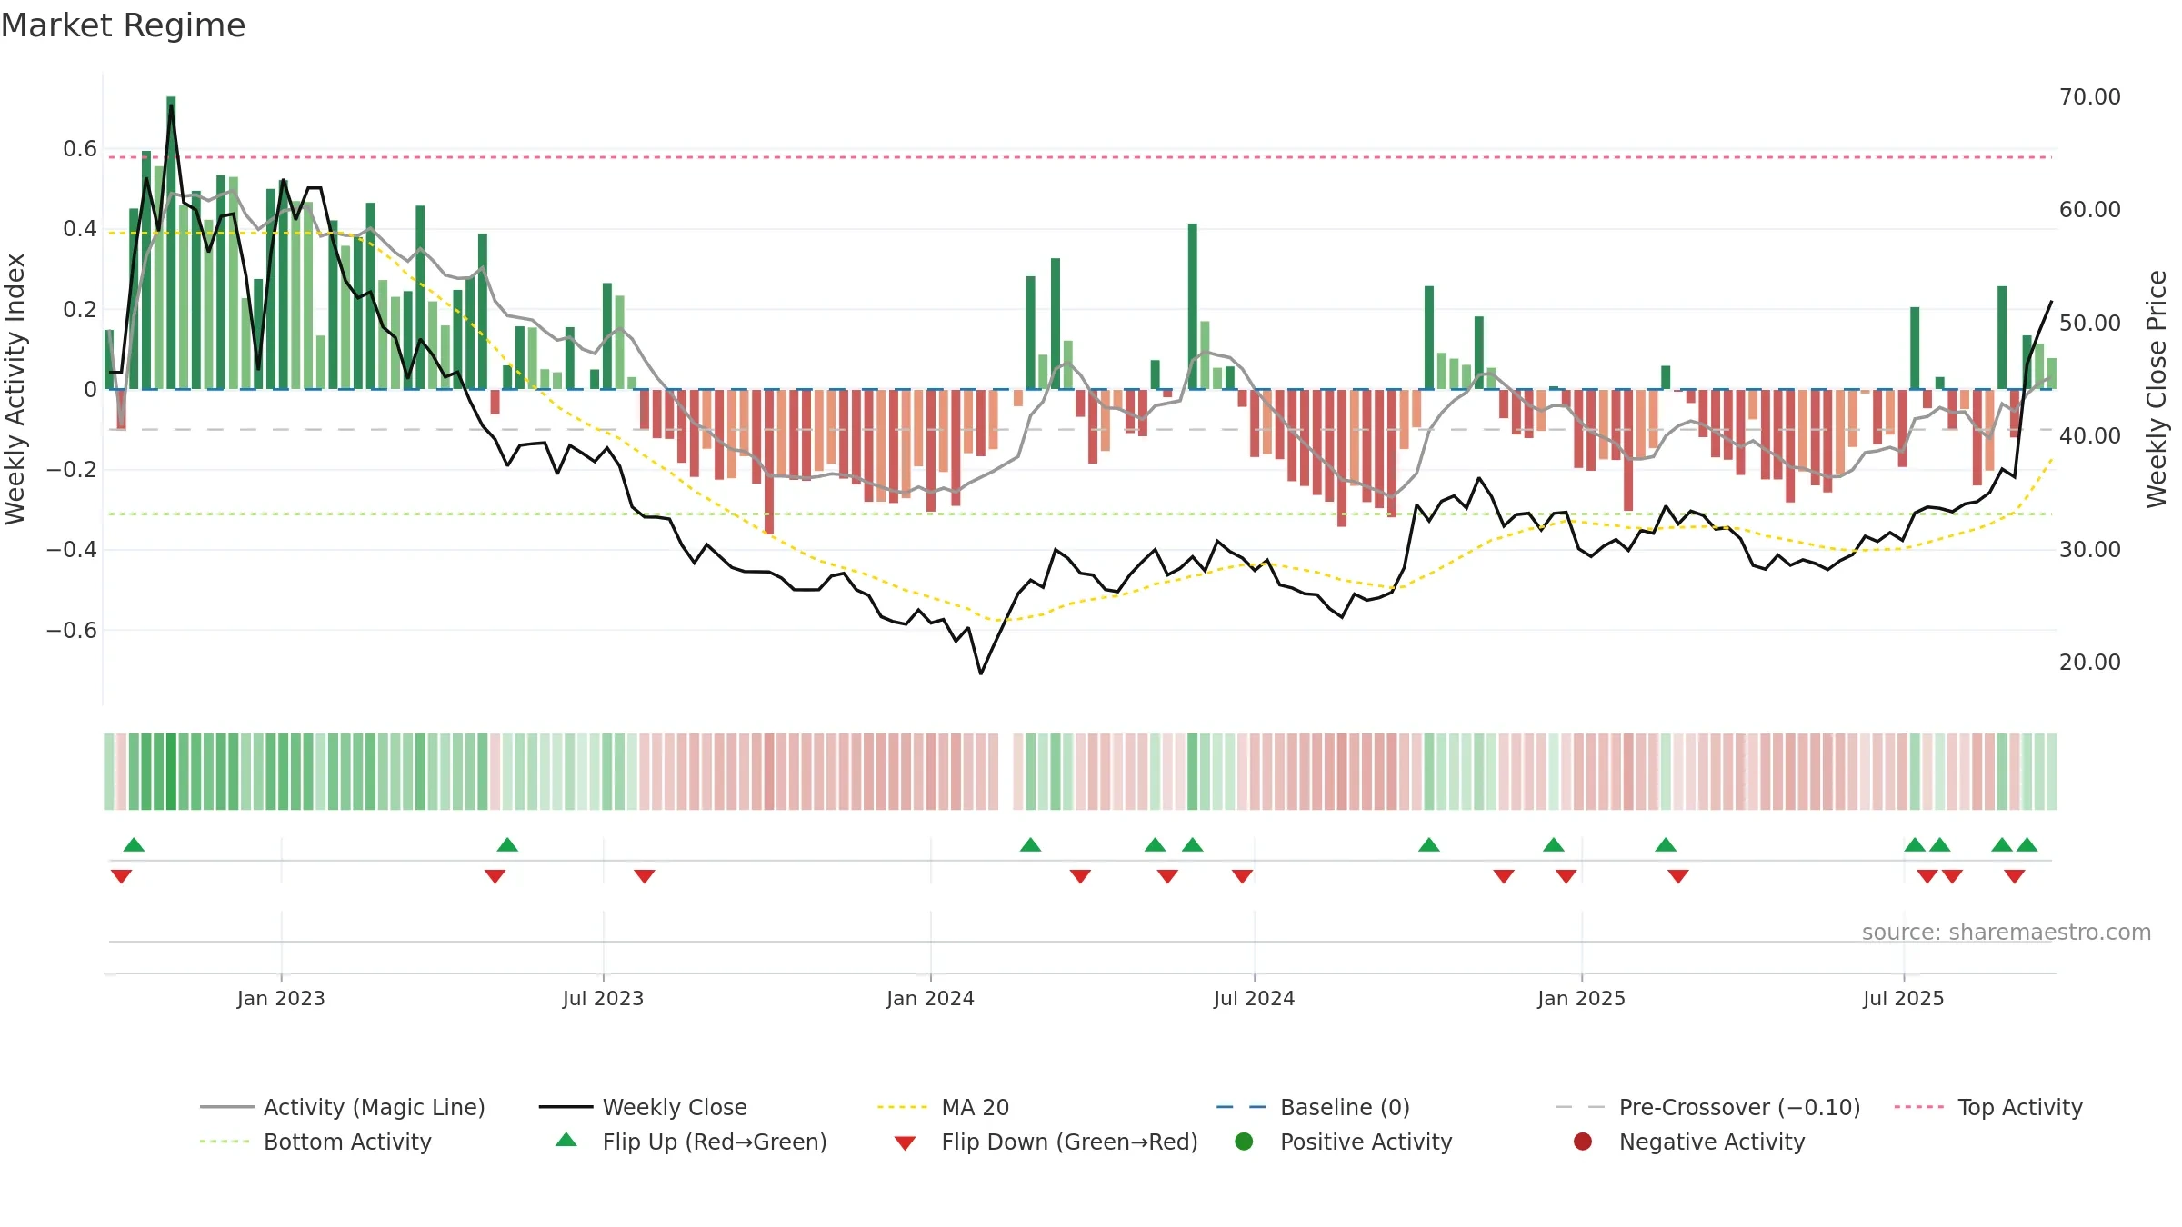This screenshot has width=2182, height=1227.
Task: Toggle Flip Up (Red→Green) legend entry
Action: (x=691, y=1142)
